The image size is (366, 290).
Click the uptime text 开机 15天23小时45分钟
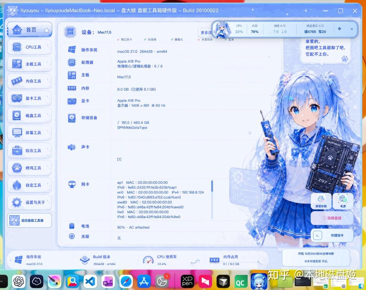pyautogui.click(x=316, y=253)
